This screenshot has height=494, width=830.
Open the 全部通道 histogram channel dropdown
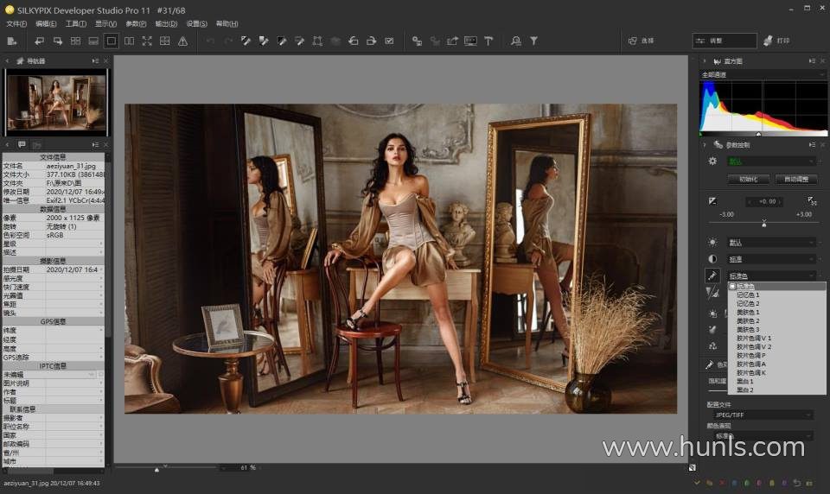tap(763, 75)
